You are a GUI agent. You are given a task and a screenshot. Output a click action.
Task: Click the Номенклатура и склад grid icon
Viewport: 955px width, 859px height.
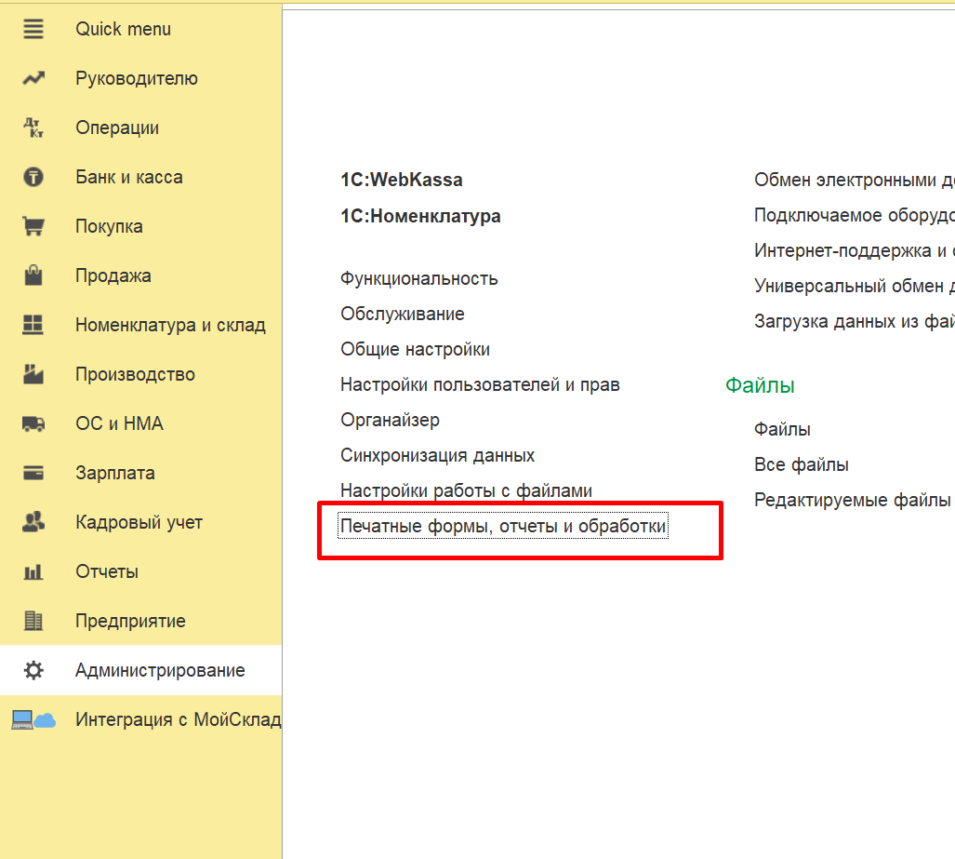pyautogui.click(x=33, y=325)
